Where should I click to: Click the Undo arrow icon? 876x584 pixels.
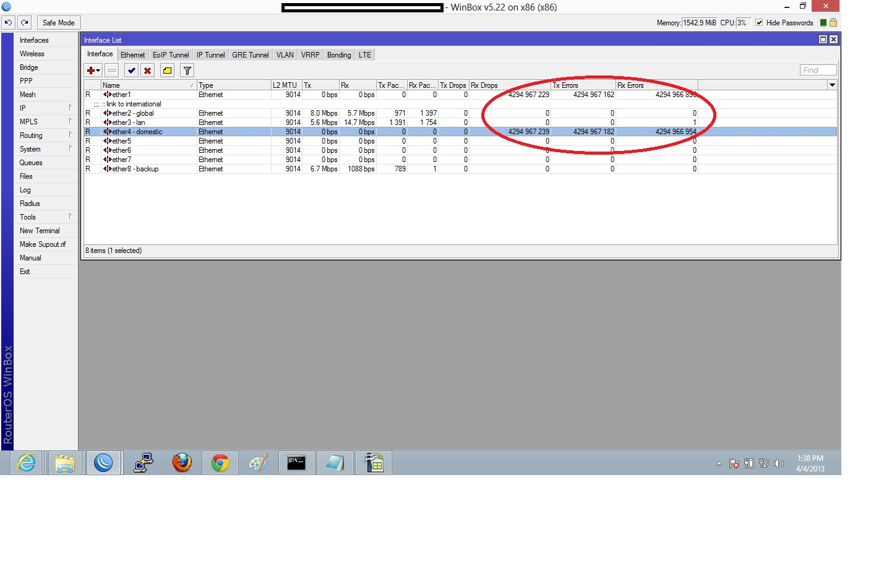coord(8,23)
